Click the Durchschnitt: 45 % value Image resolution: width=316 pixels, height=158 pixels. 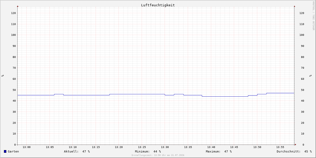tap(294, 151)
